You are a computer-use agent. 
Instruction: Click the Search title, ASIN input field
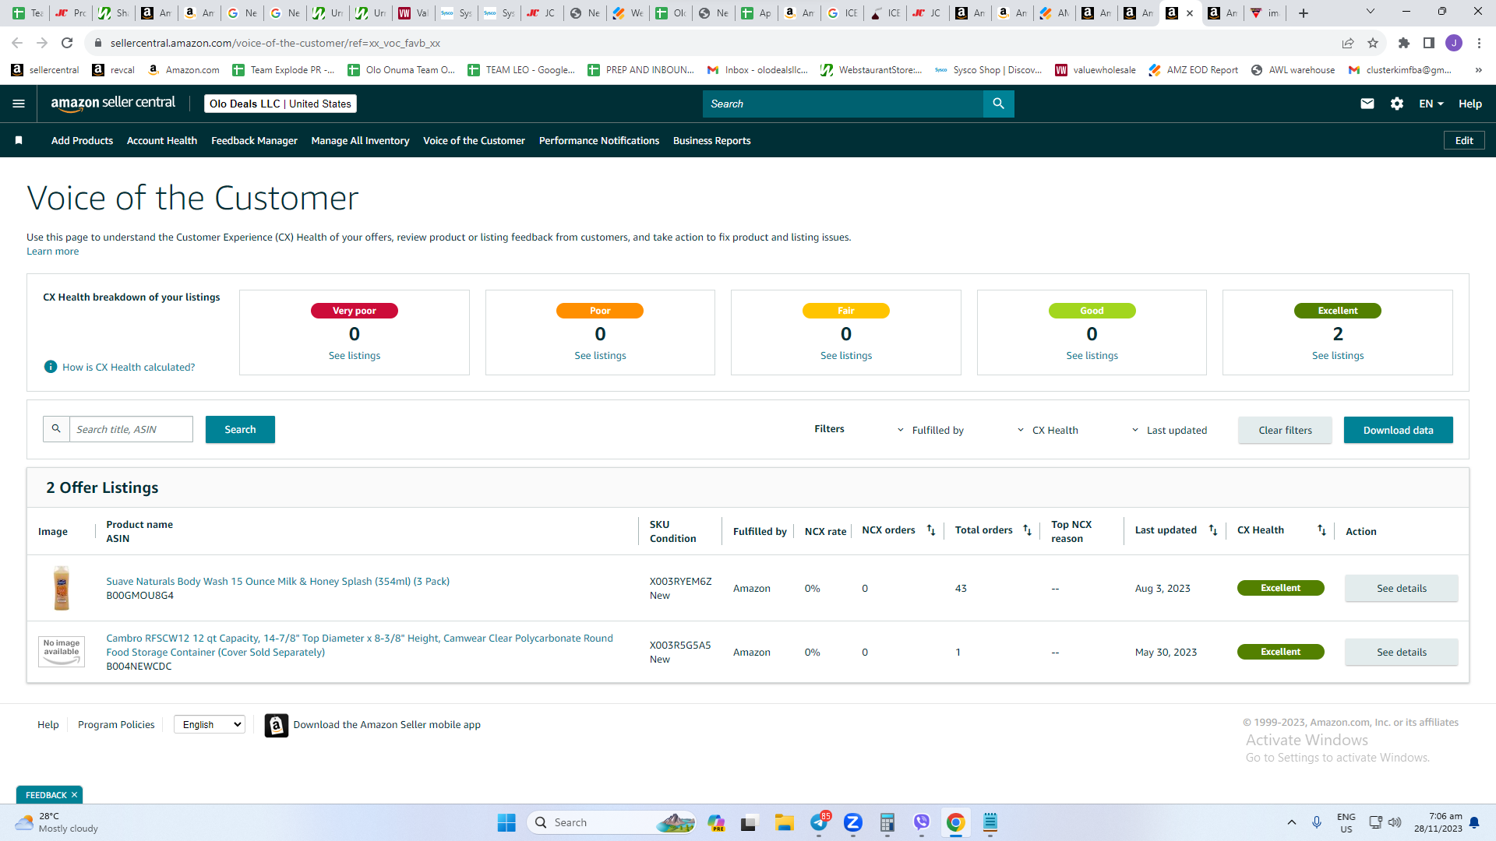click(x=131, y=429)
